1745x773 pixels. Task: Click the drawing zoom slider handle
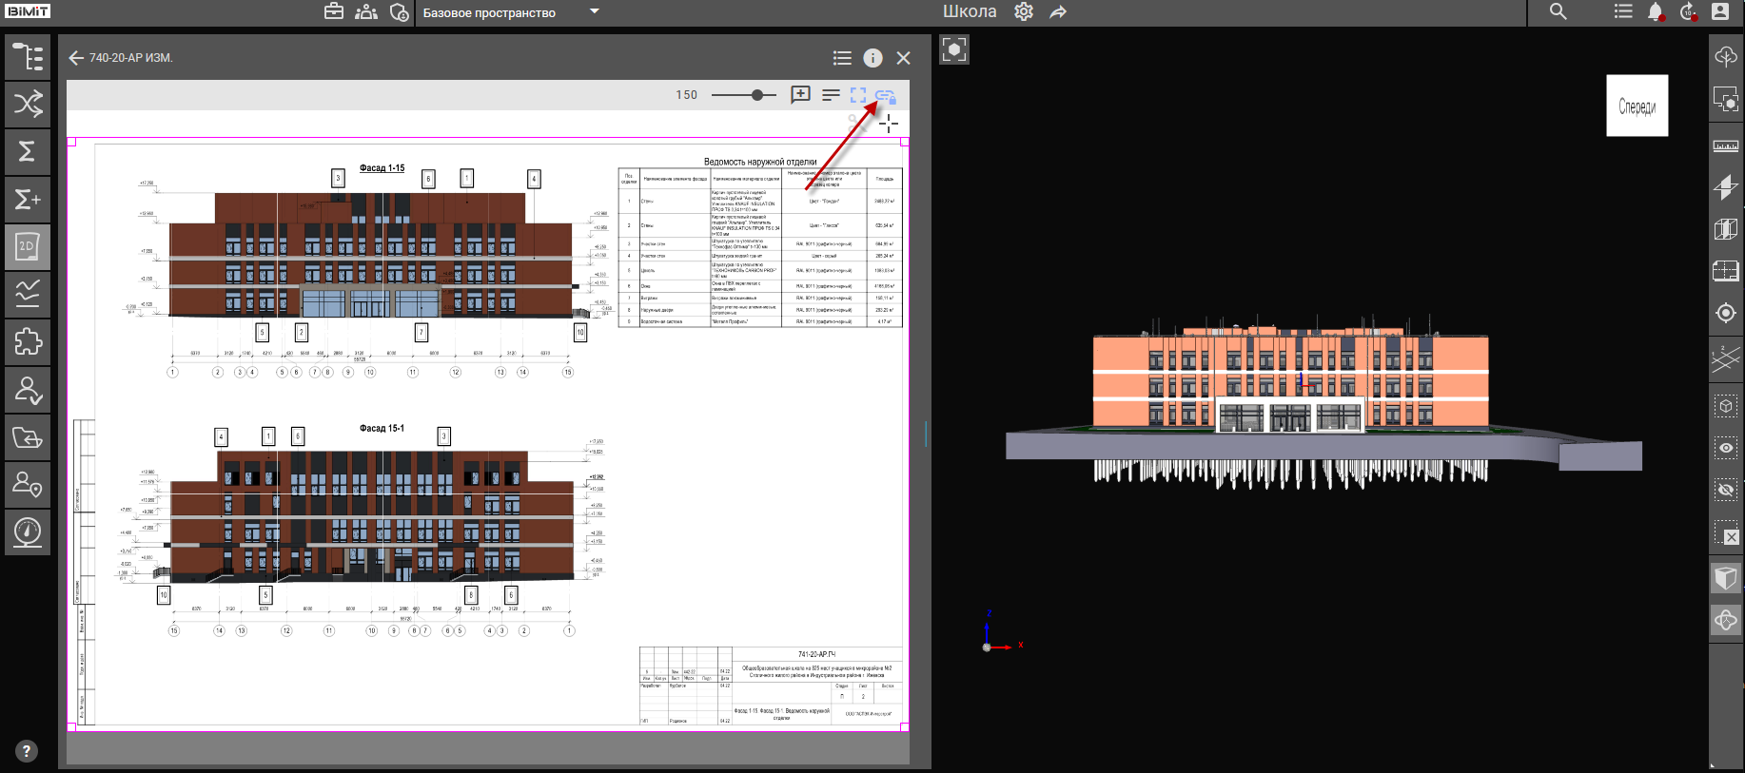point(757,95)
